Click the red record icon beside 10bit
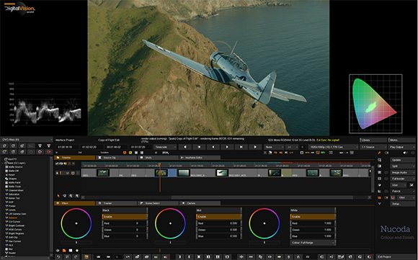 (393, 197)
